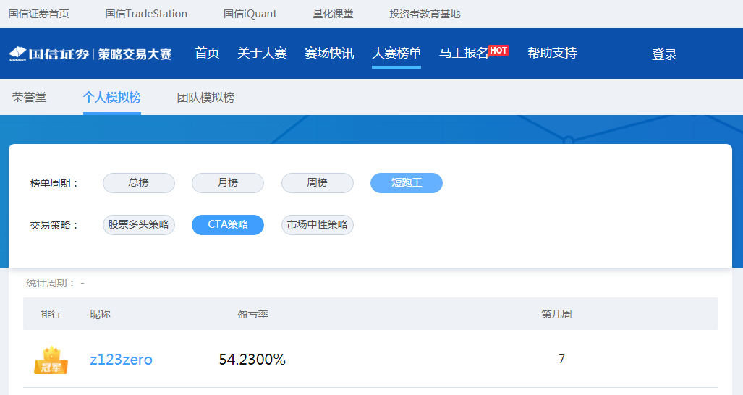Click the 国信证券 策略交易大赛 logo
The height and width of the screenshot is (395, 743).
click(x=90, y=54)
